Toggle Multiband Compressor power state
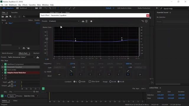The height and width of the screenshot is (106, 189). (5, 64)
